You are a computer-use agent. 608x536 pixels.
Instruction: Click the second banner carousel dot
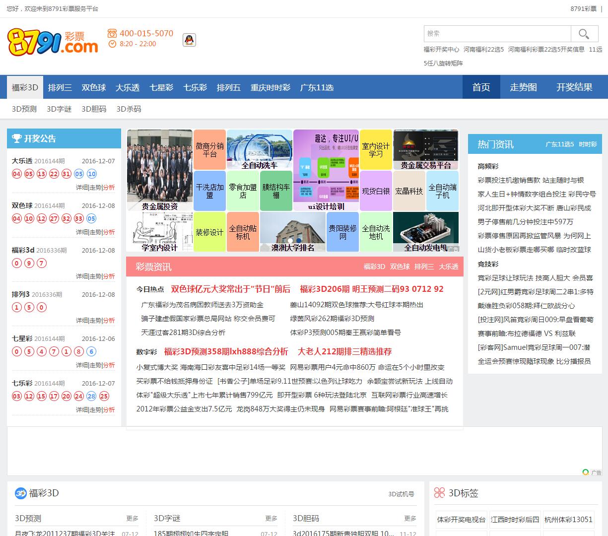(299, 241)
